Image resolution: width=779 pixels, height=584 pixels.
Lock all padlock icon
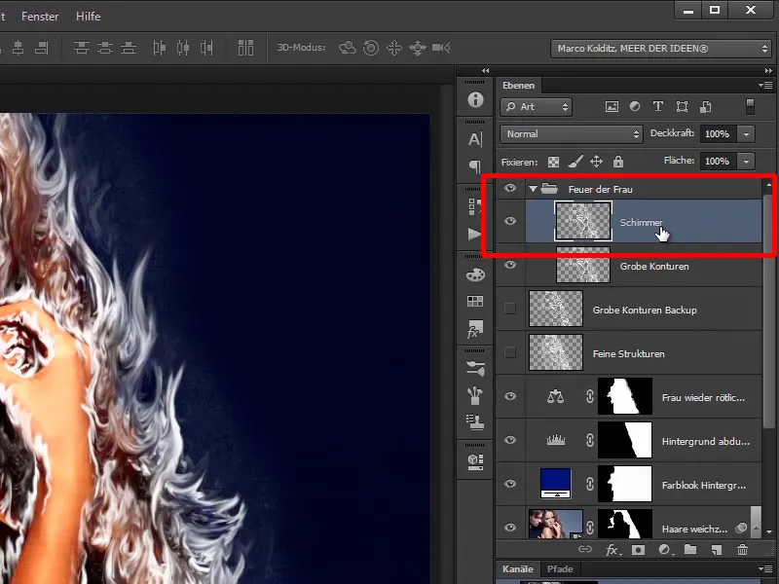(618, 162)
